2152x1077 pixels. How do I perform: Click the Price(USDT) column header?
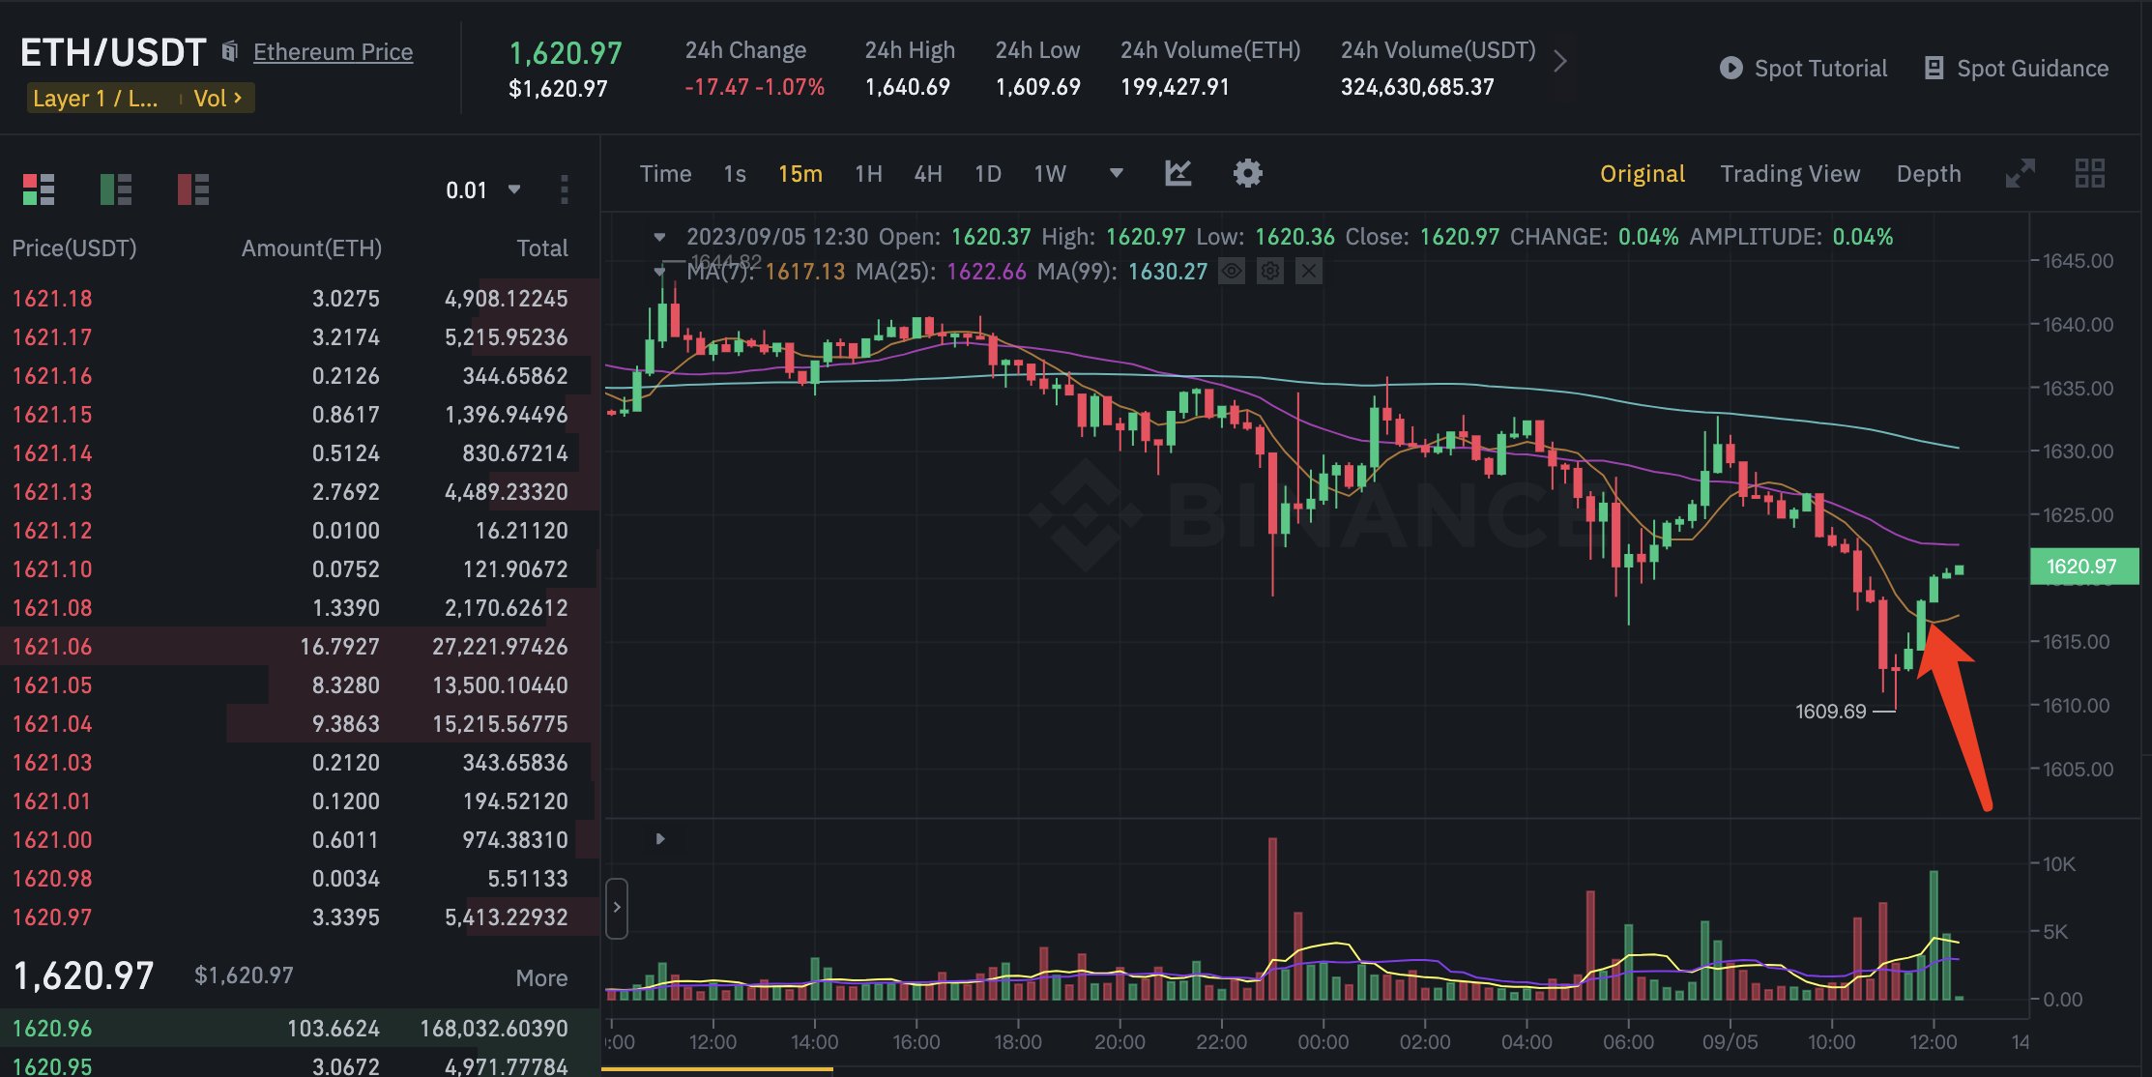point(74,248)
